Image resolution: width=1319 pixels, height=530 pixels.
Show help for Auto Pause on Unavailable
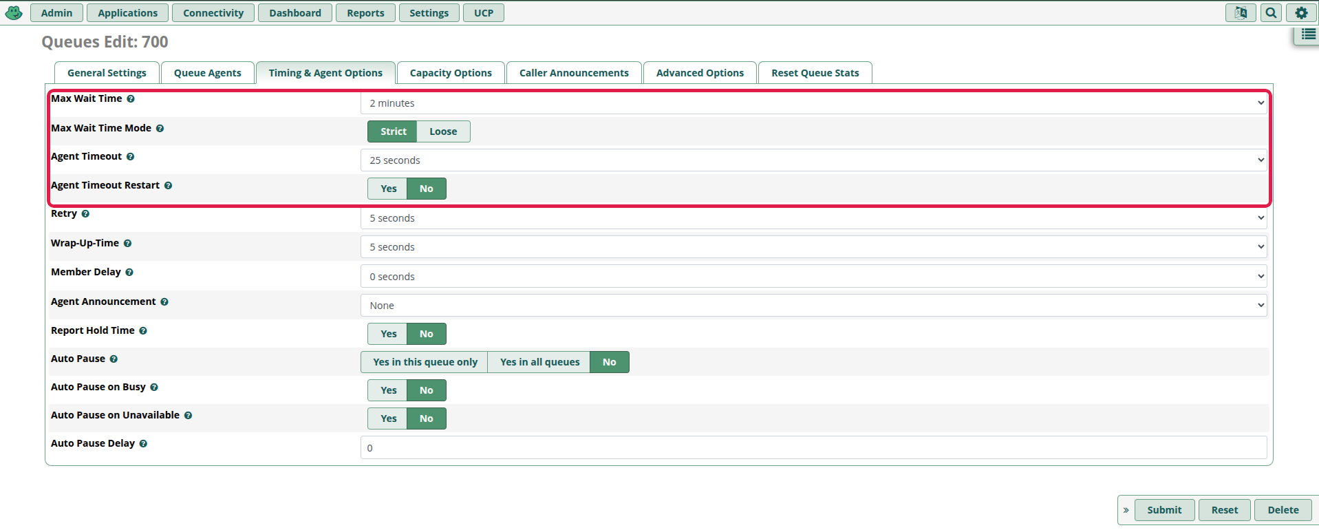pyautogui.click(x=188, y=416)
